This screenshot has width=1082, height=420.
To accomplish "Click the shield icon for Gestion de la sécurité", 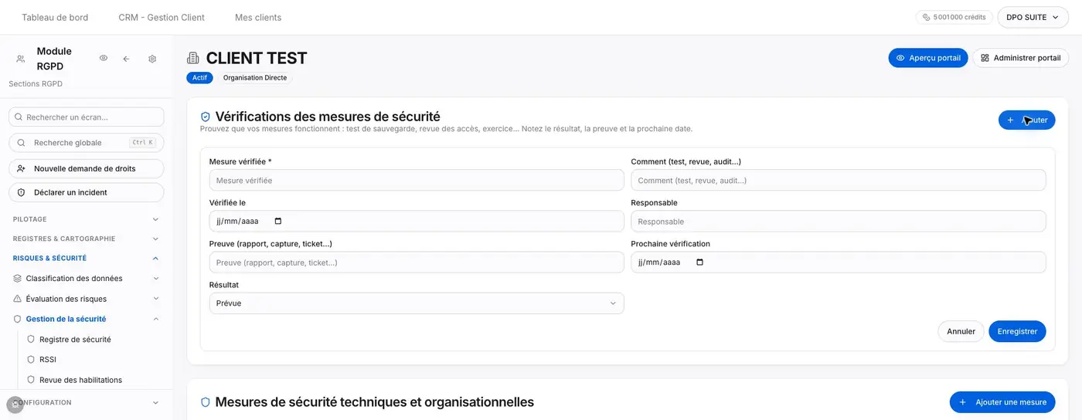I will pos(18,319).
